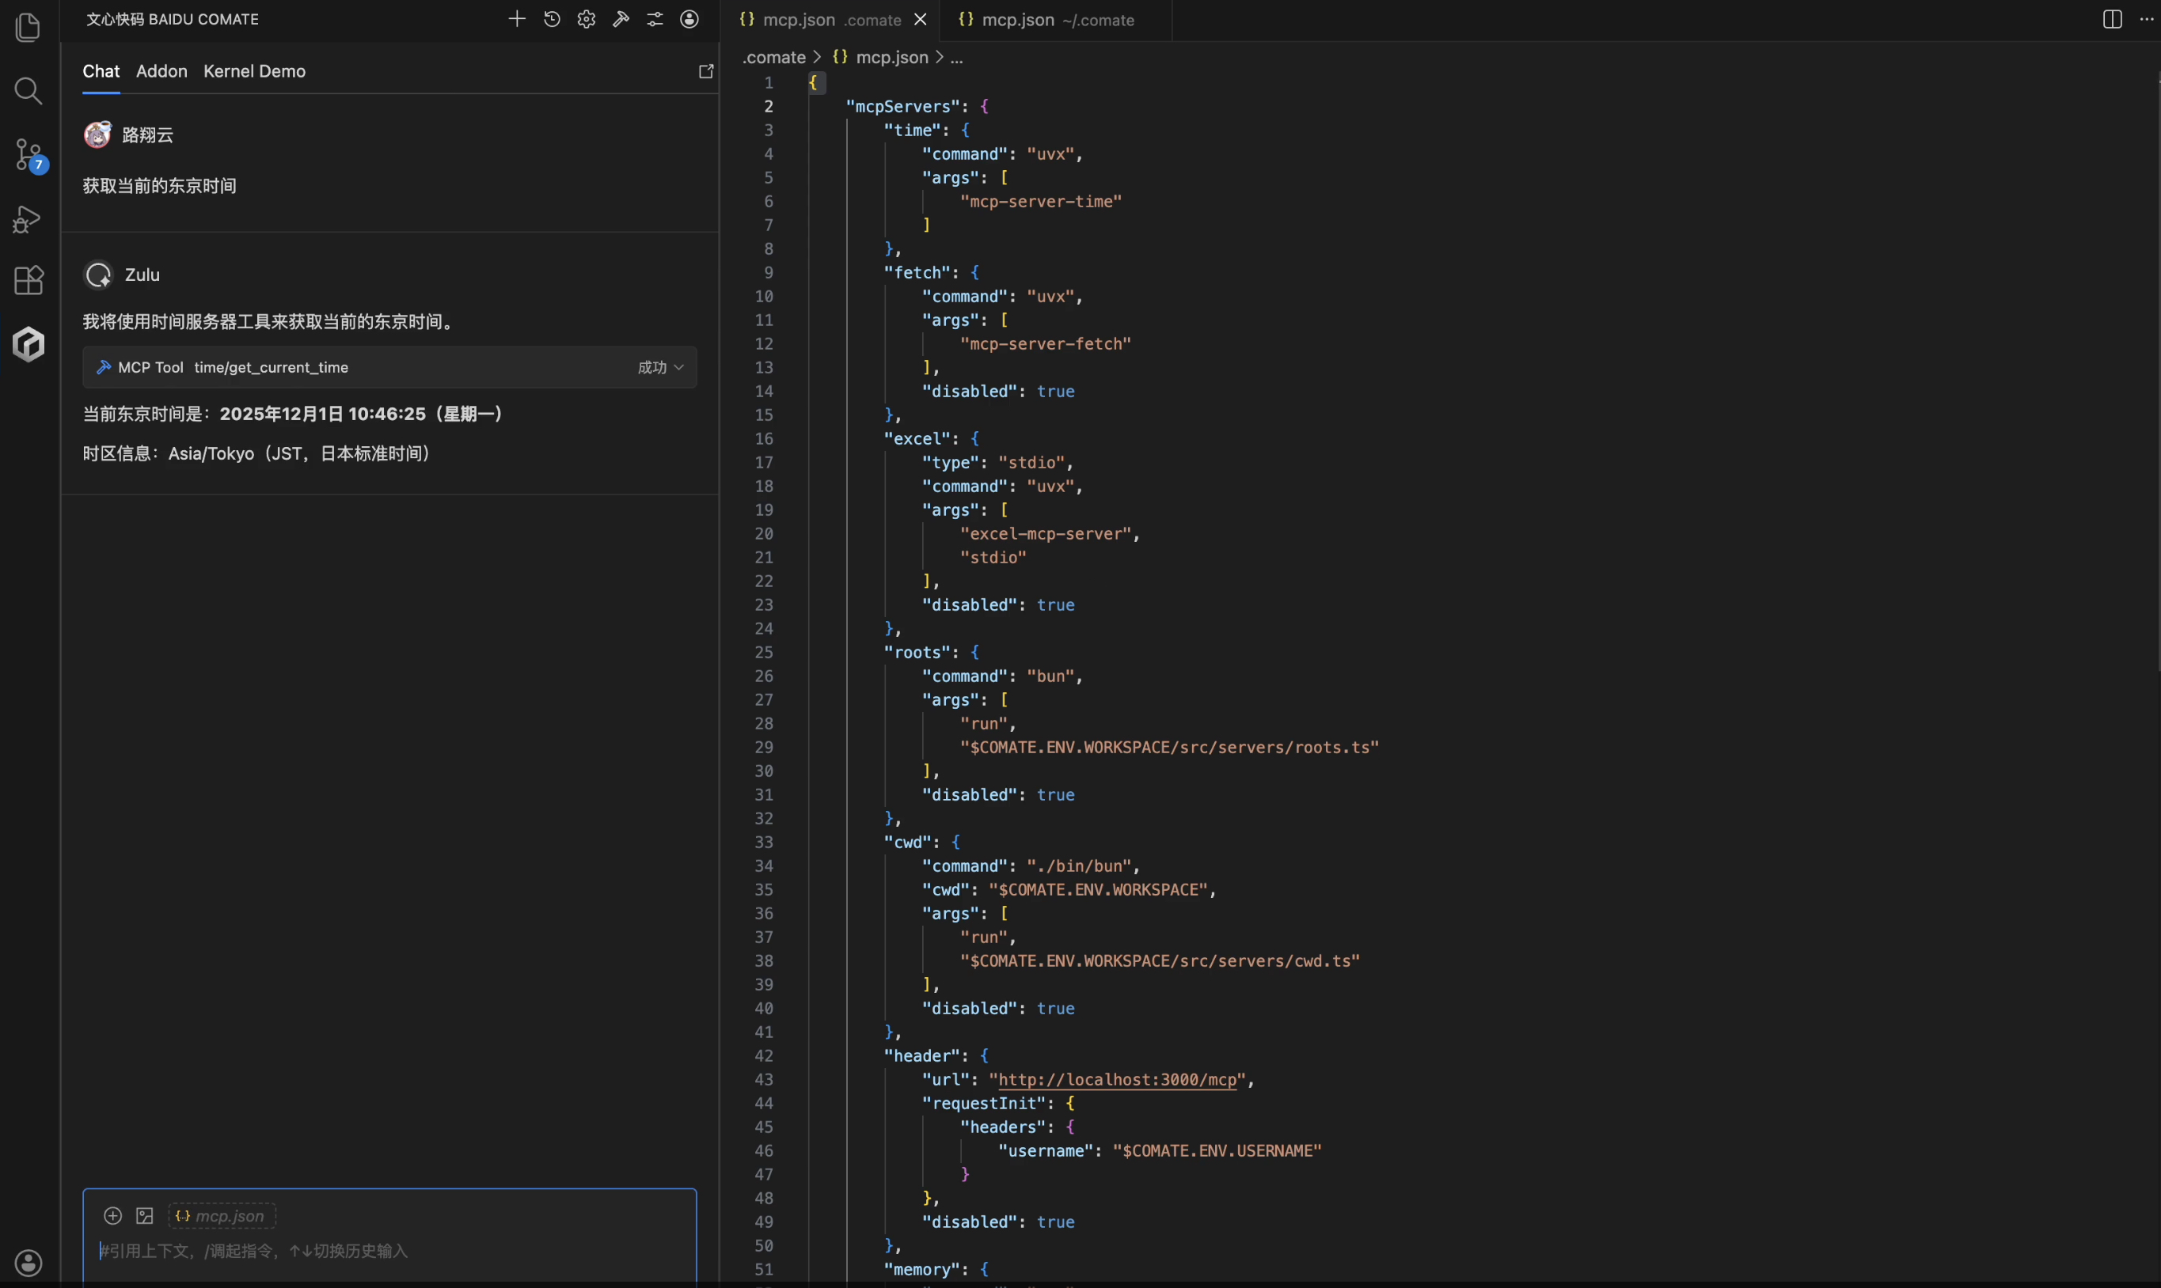This screenshot has height=1288, width=2161.
Task: Expand the MCP Tool time/get_current_time row
Action: 271,367
